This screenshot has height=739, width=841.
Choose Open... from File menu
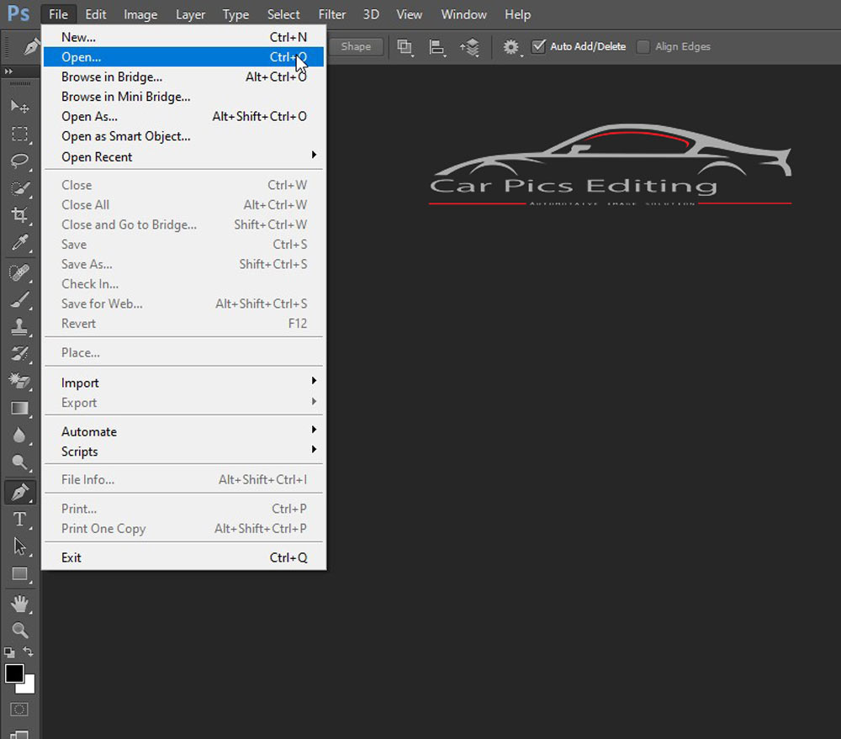pos(182,57)
